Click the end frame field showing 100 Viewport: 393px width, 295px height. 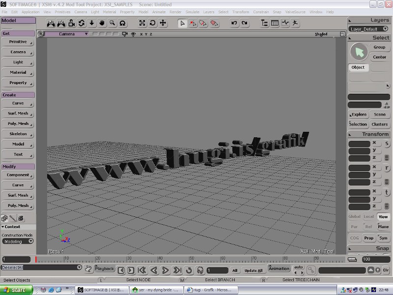pos(376,259)
